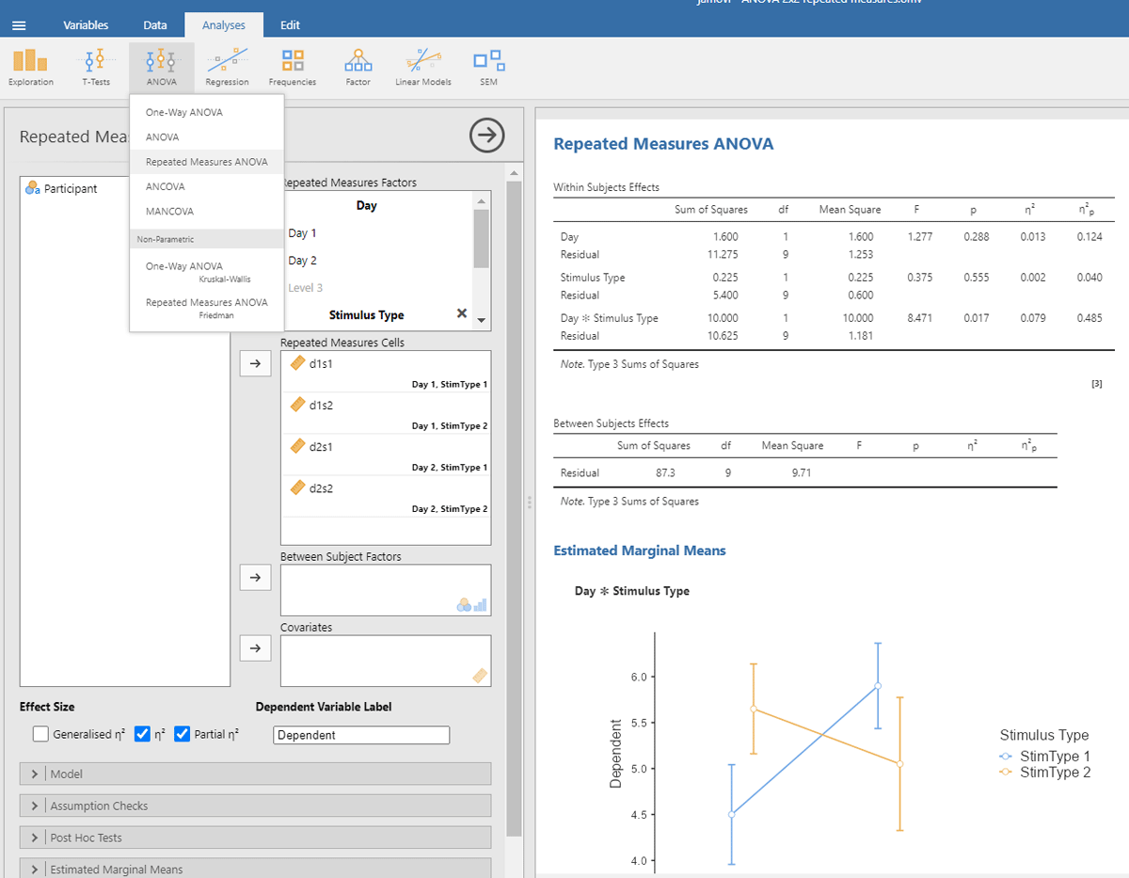Click the Linear Models icon
Image resolution: width=1129 pixels, height=878 pixels.
[x=422, y=67]
